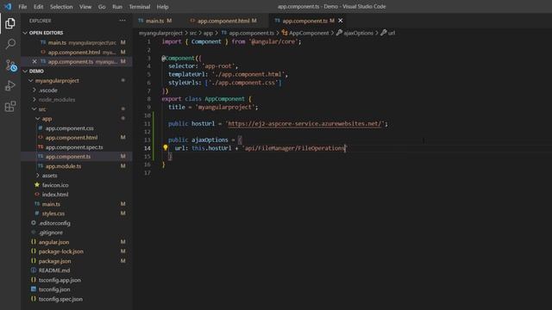
Task: Open the Edit menu
Action: tap(38, 6)
